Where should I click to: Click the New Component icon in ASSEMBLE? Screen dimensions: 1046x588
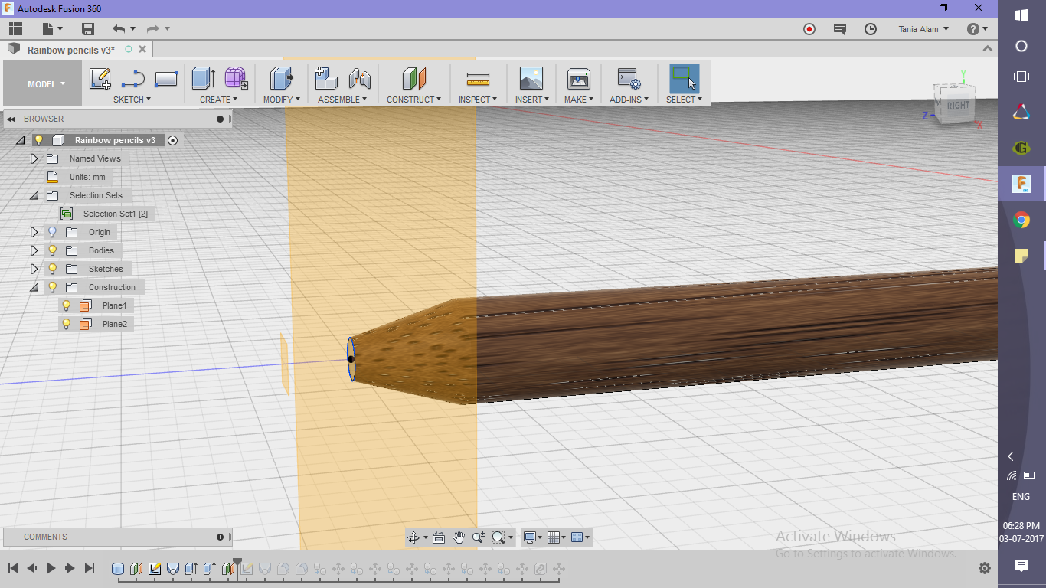point(326,79)
